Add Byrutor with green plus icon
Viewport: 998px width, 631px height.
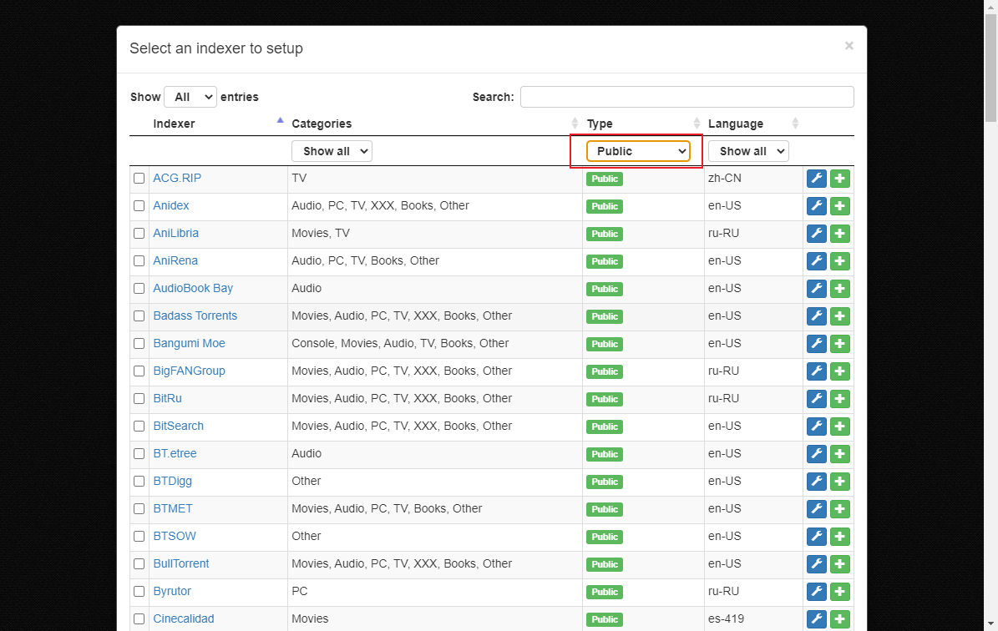pos(840,593)
